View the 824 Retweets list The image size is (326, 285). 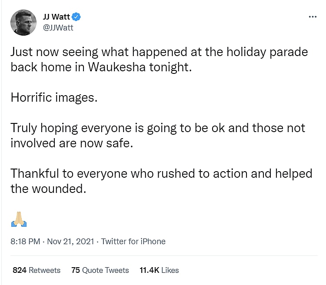coord(37,270)
